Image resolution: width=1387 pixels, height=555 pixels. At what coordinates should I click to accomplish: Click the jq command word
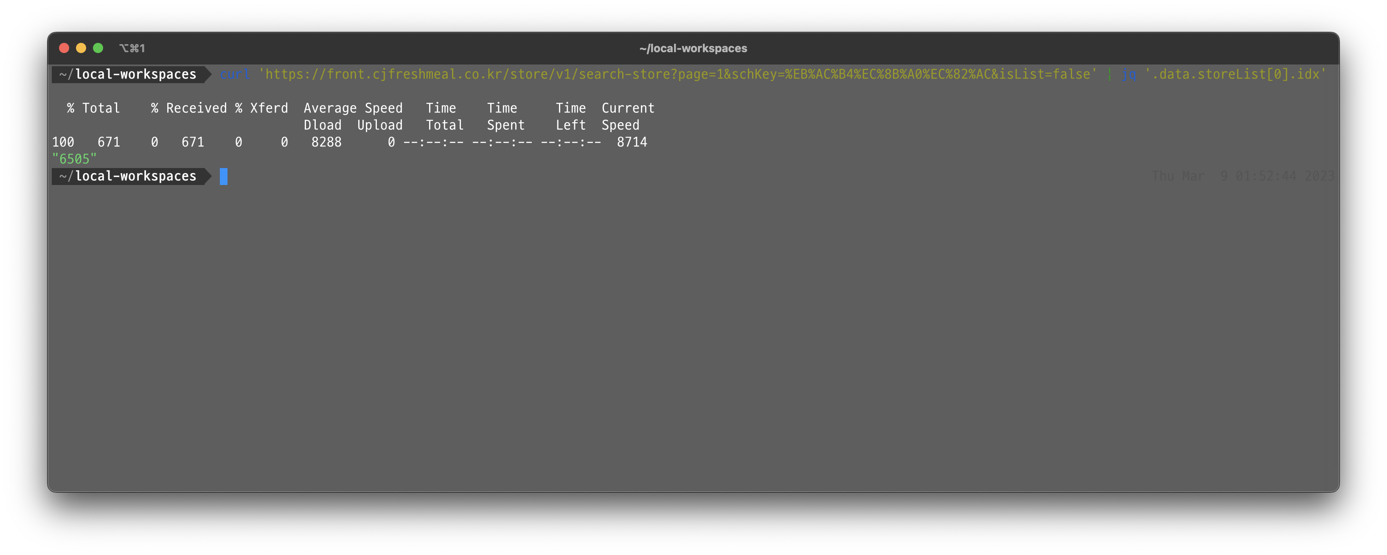tap(1129, 74)
